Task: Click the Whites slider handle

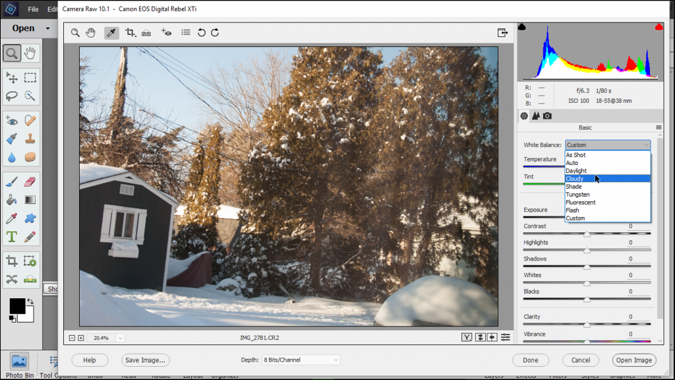Action: pyautogui.click(x=587, y=283)
